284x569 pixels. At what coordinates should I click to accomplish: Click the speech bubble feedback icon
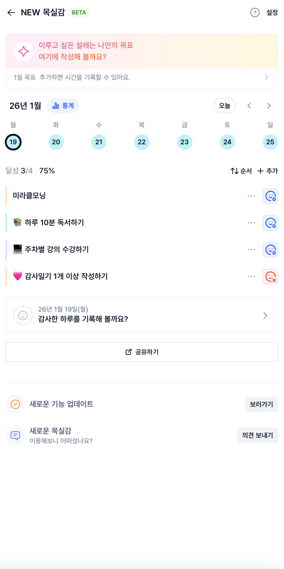pyautogui.click(x=15, y=435)
